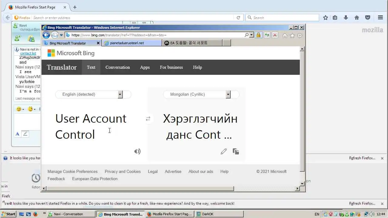This screenshot has width=388, height=218.
Task: Suggest an edit with pencil icon
Action: [x=224, y=151]
